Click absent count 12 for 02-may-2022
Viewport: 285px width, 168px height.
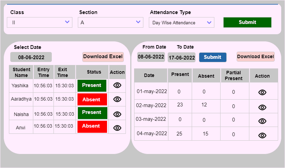coord(204,105)
